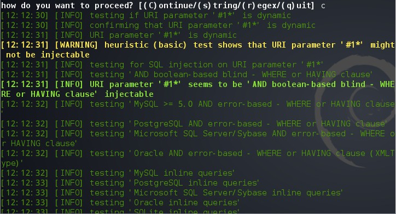Click the bold 'seems to be AND boolean-based blind' line

[198, 84]
